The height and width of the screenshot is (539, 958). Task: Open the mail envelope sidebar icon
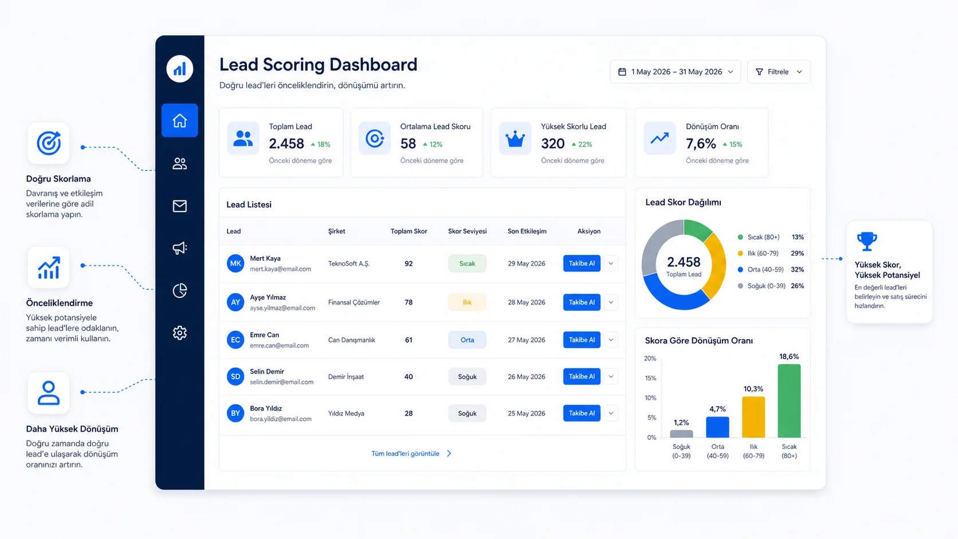click(x=180, y=206)
